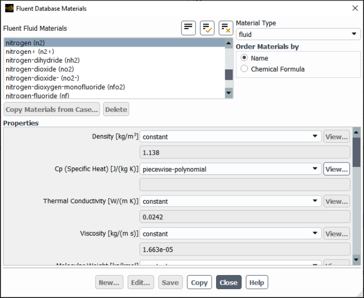The width and height of the screenshot is (364, 298).
Task: Click the Properties panel scrollbar thumb
Action: 356,152
